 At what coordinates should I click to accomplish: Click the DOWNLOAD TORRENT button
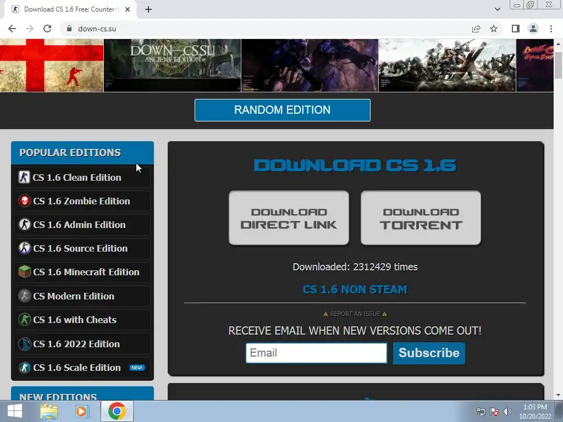[x=421, y=218]
